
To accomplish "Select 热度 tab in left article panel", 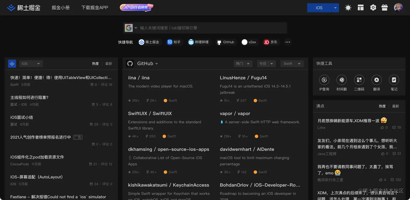I will tap(95, 64).
